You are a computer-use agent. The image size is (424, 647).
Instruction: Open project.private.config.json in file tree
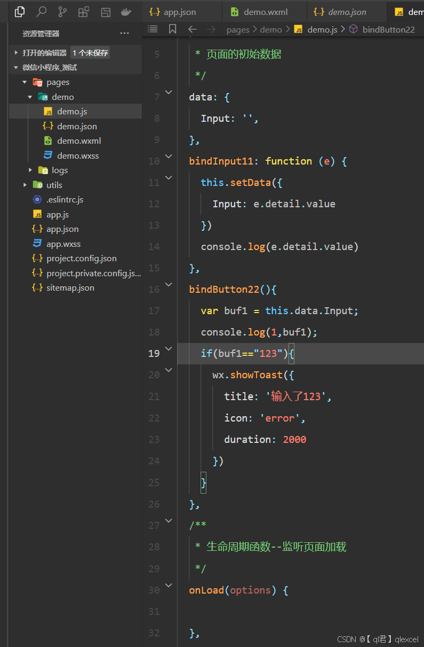[x=76, y=273]
